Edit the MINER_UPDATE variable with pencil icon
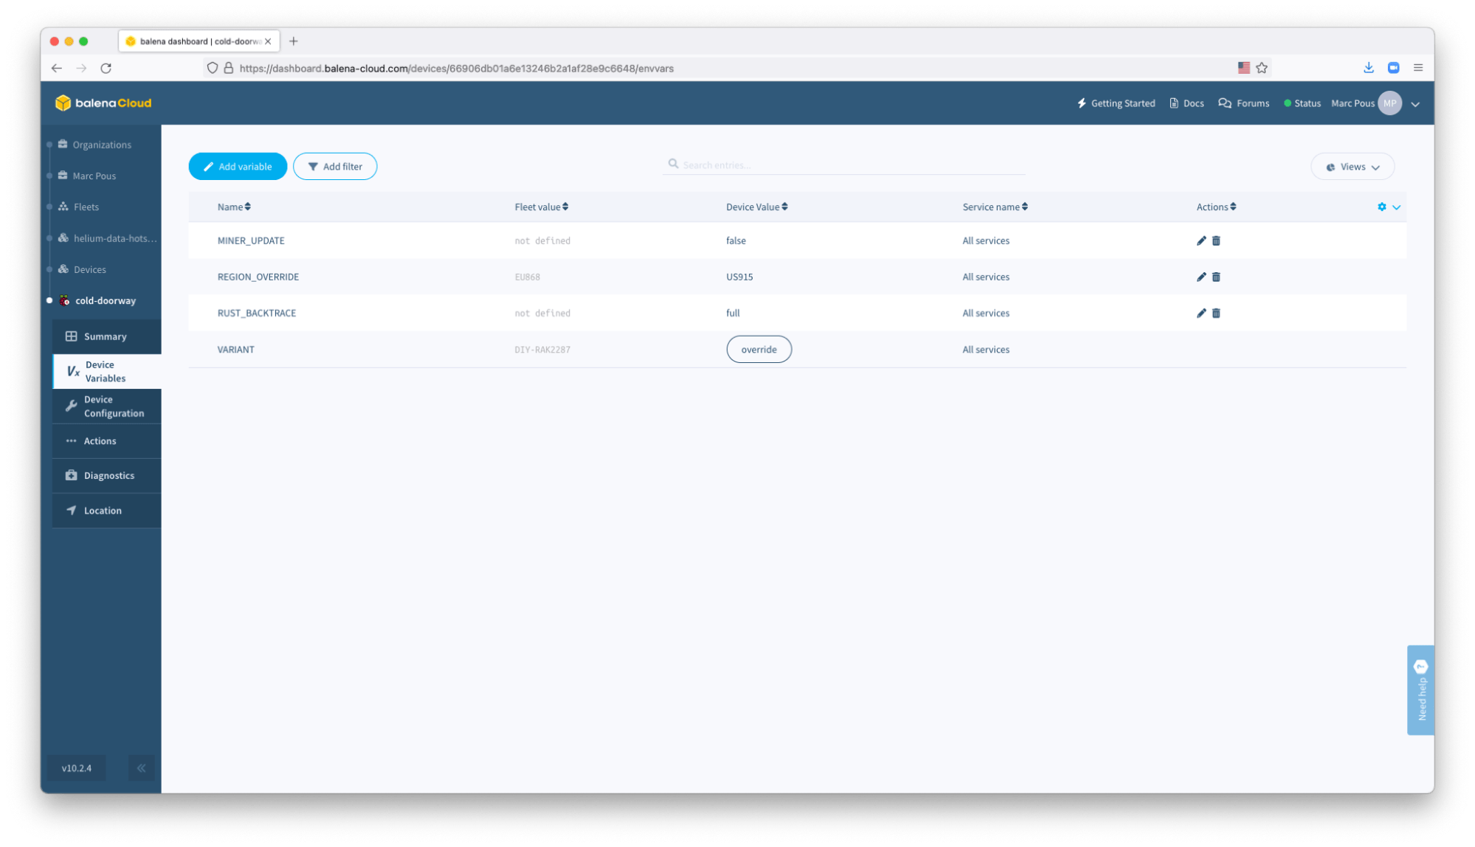This screenshot has height=847, width=1475. click(1201, 241)
